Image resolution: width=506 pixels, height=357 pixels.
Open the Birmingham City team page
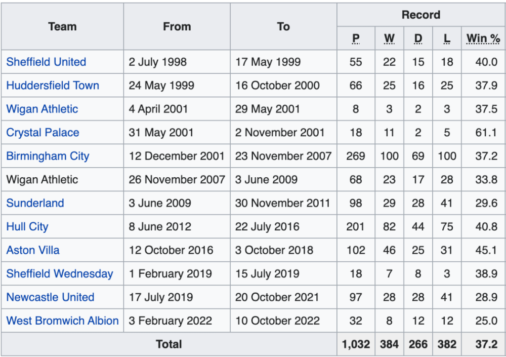click(x=48, y=156)
